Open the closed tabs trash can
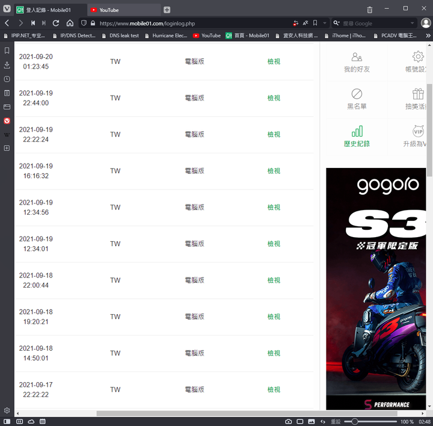 click(369, 10)
